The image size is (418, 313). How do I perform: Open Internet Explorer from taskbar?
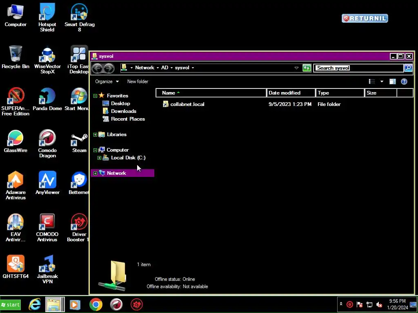tap(35, 304)
